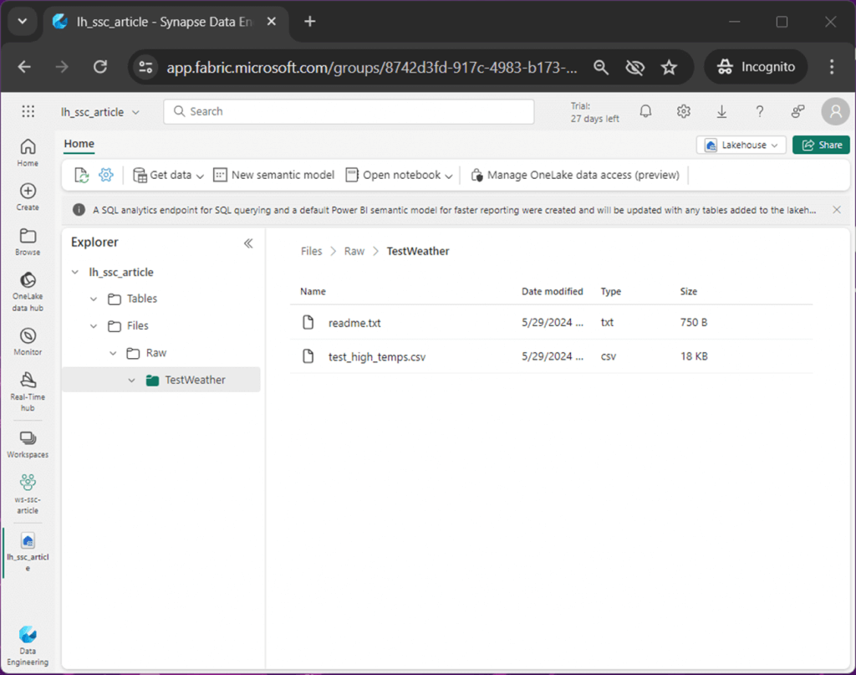Open the help question mark icon
The height and width of the screenshot is (675, 856).
click(759, 111)
